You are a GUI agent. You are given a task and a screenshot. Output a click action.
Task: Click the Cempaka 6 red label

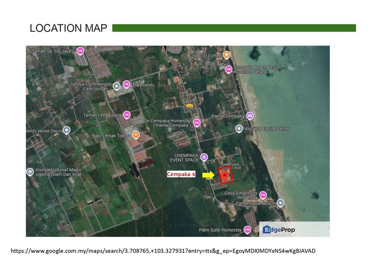tap(181, 174)
